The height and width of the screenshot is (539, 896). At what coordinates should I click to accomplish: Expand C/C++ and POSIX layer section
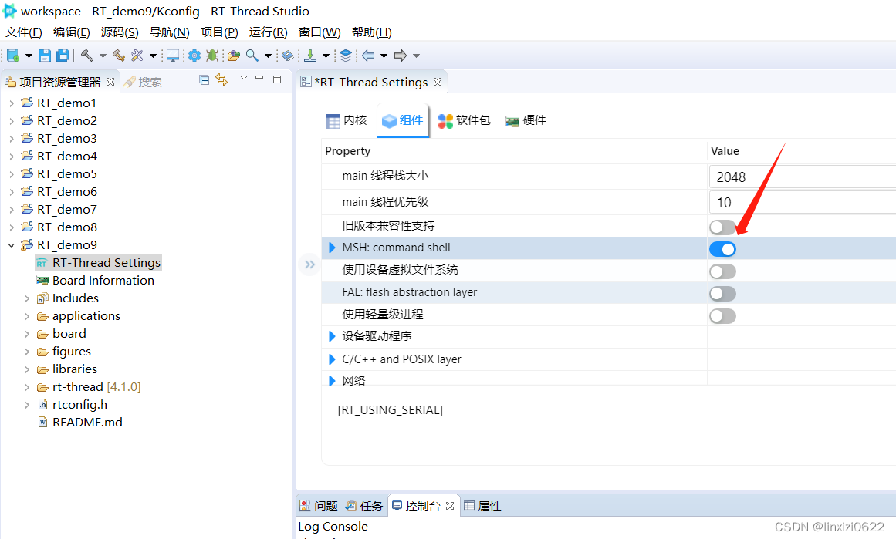point(332,359)
